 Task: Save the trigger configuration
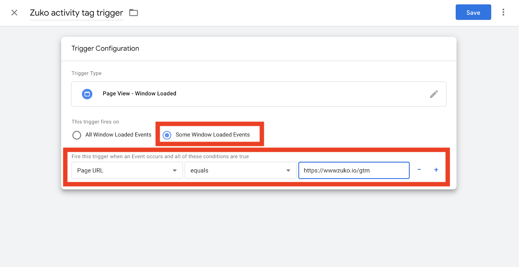pyautogui.click(x=473, y=12)
